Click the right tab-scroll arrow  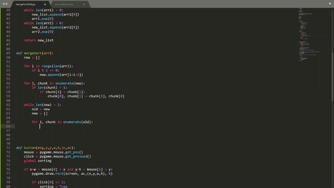(x=7, y=4)
